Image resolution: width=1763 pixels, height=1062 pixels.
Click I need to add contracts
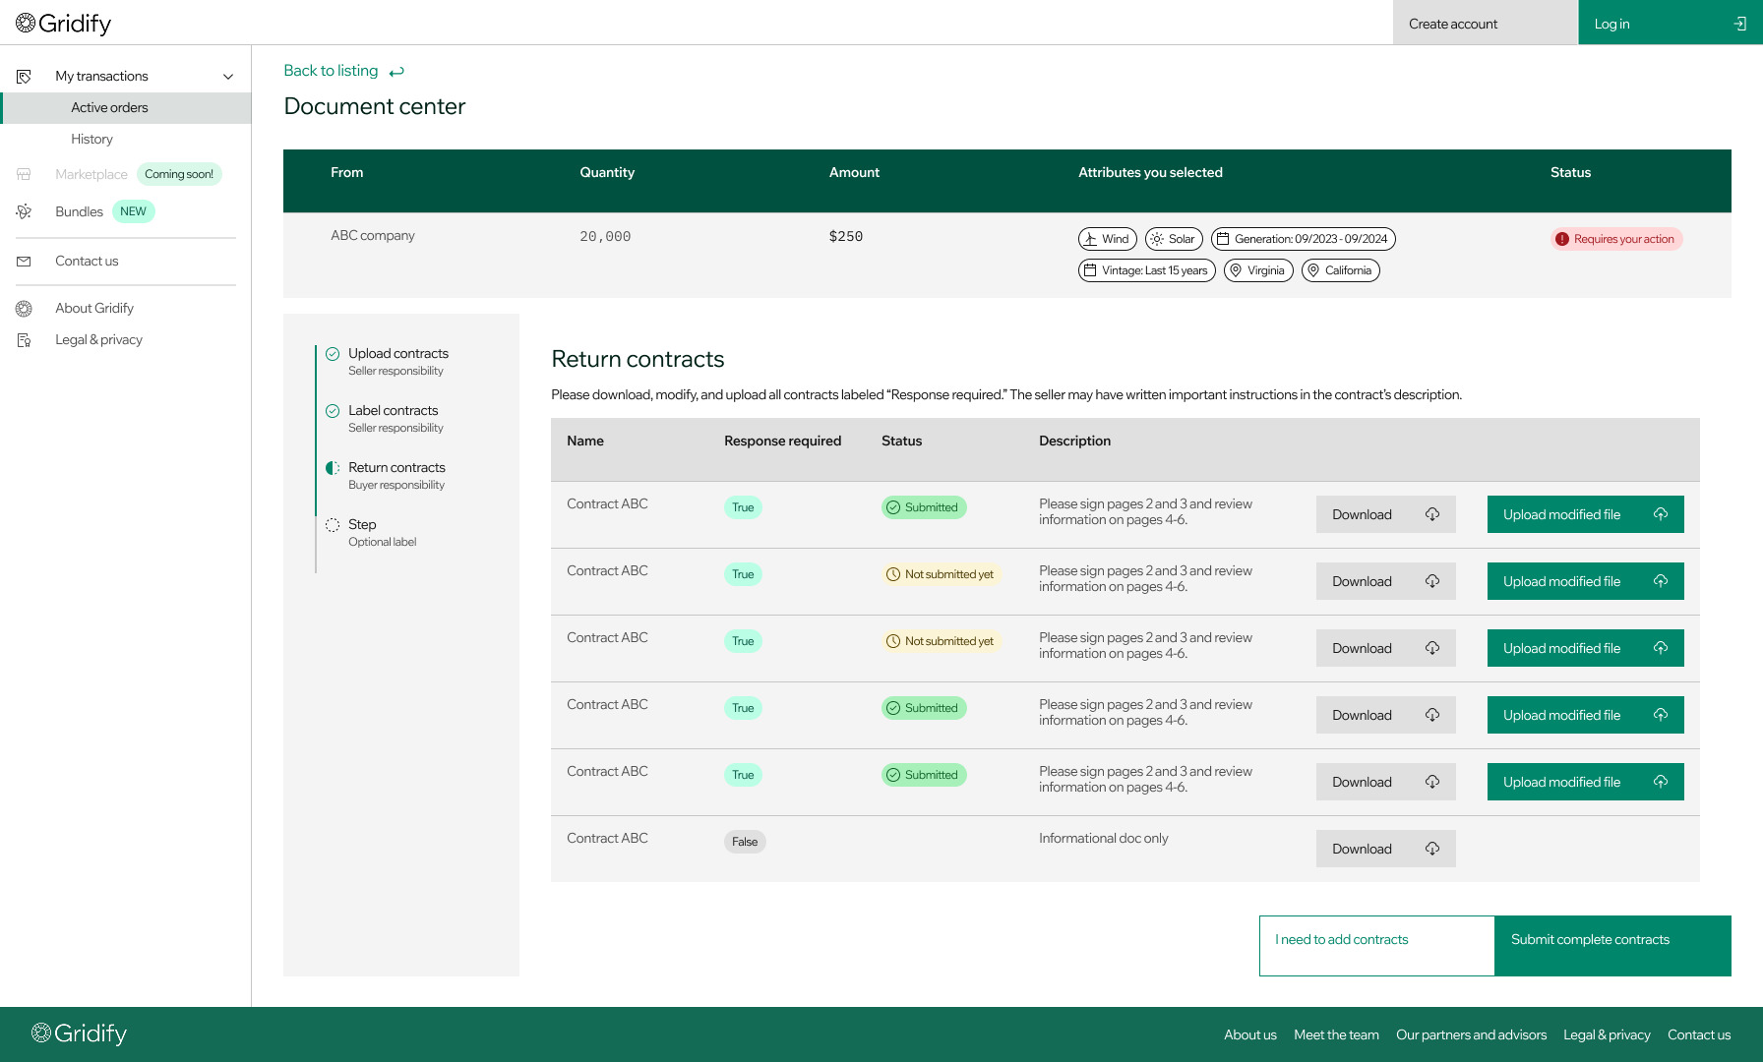pyautogui.click(x=1376, y=946)
